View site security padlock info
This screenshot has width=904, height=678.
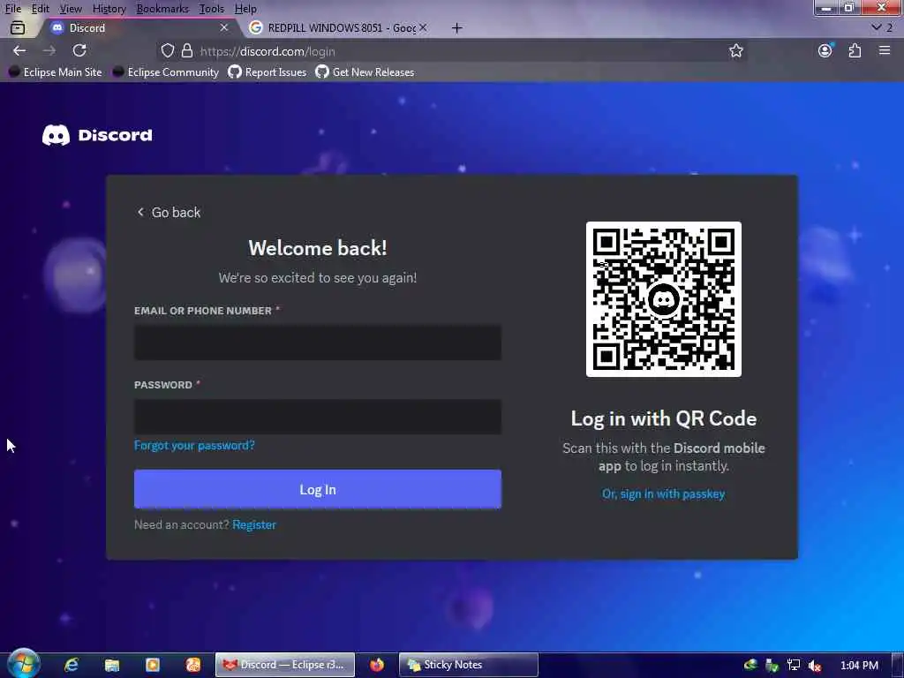coord(187,50)
